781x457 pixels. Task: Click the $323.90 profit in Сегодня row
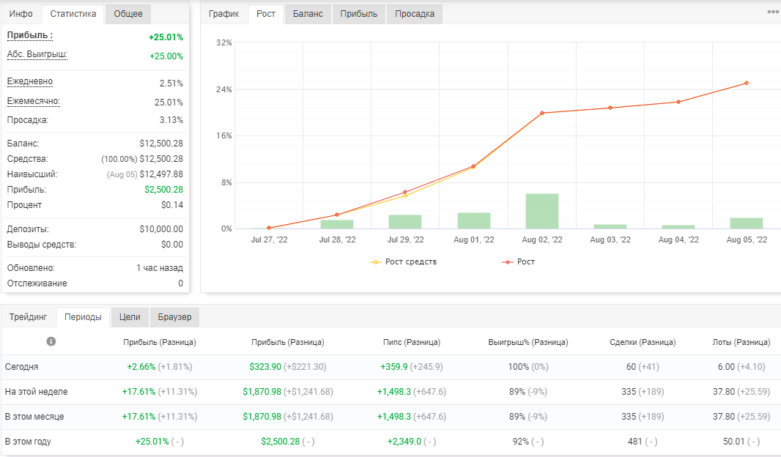click(265, 367)
